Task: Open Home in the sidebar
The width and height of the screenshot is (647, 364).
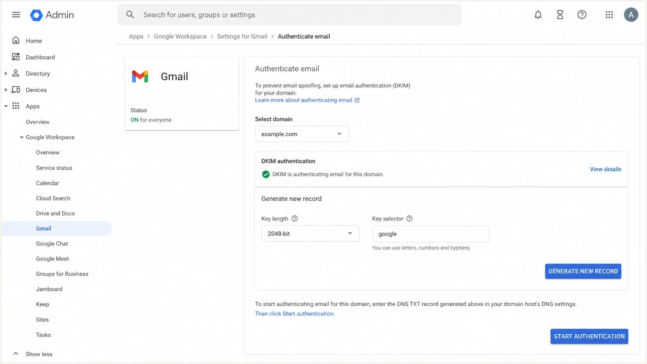Action: (x=34, y=41)
